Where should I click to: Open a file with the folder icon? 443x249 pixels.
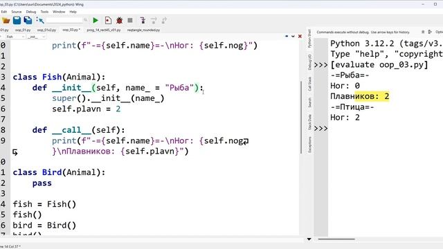pos(6,20)
